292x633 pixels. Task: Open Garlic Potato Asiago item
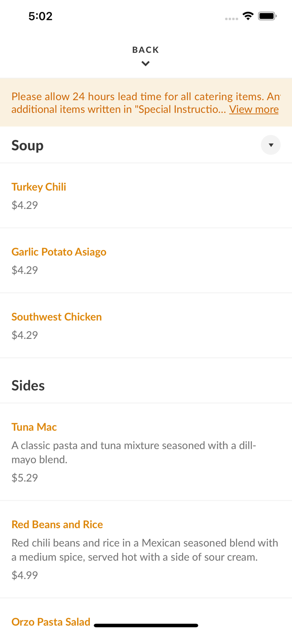click(59, 252)
